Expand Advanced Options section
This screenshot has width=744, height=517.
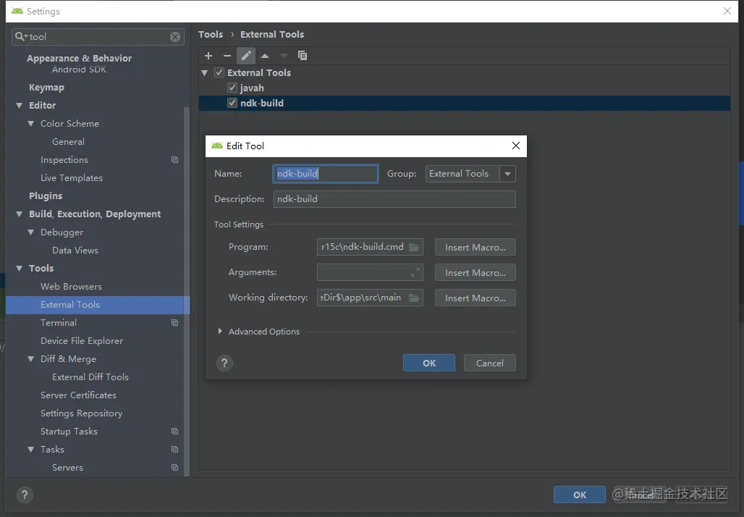pos(220,332)
